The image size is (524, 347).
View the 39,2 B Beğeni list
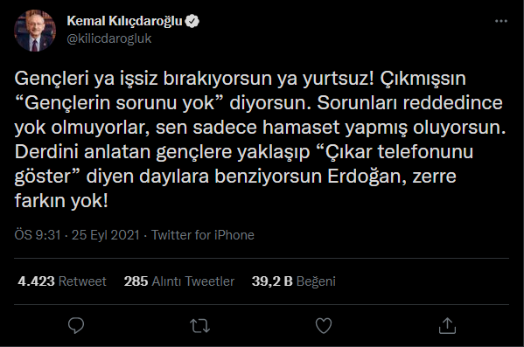click(x=293, y=281)
